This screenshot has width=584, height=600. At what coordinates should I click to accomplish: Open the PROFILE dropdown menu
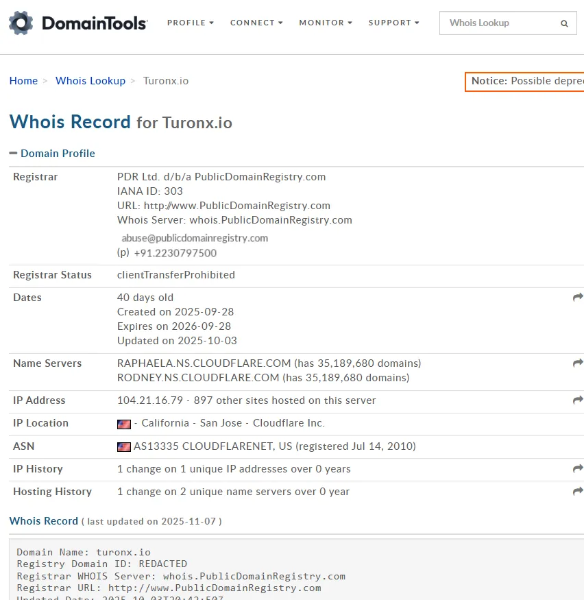coord(190,23)
